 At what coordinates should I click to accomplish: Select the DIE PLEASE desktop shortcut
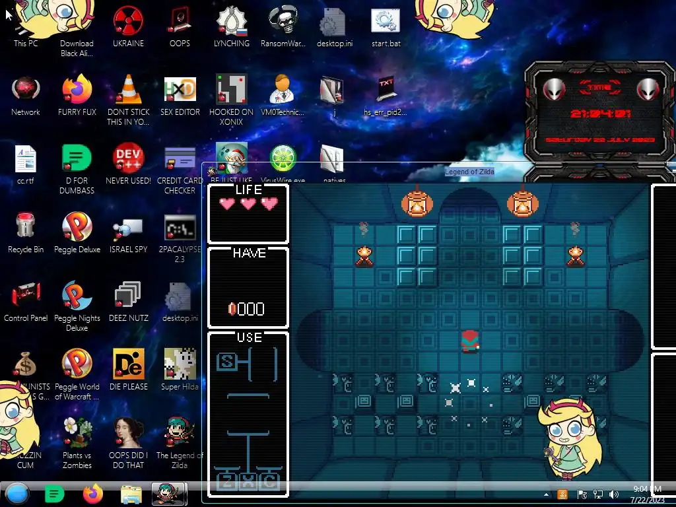click(x=128, y=370)
